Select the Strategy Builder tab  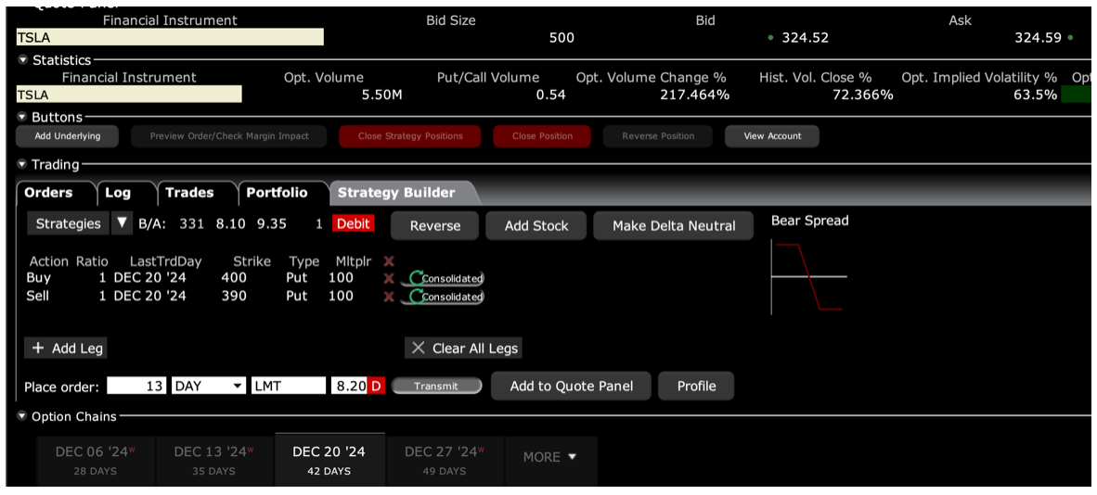(396, 193)
